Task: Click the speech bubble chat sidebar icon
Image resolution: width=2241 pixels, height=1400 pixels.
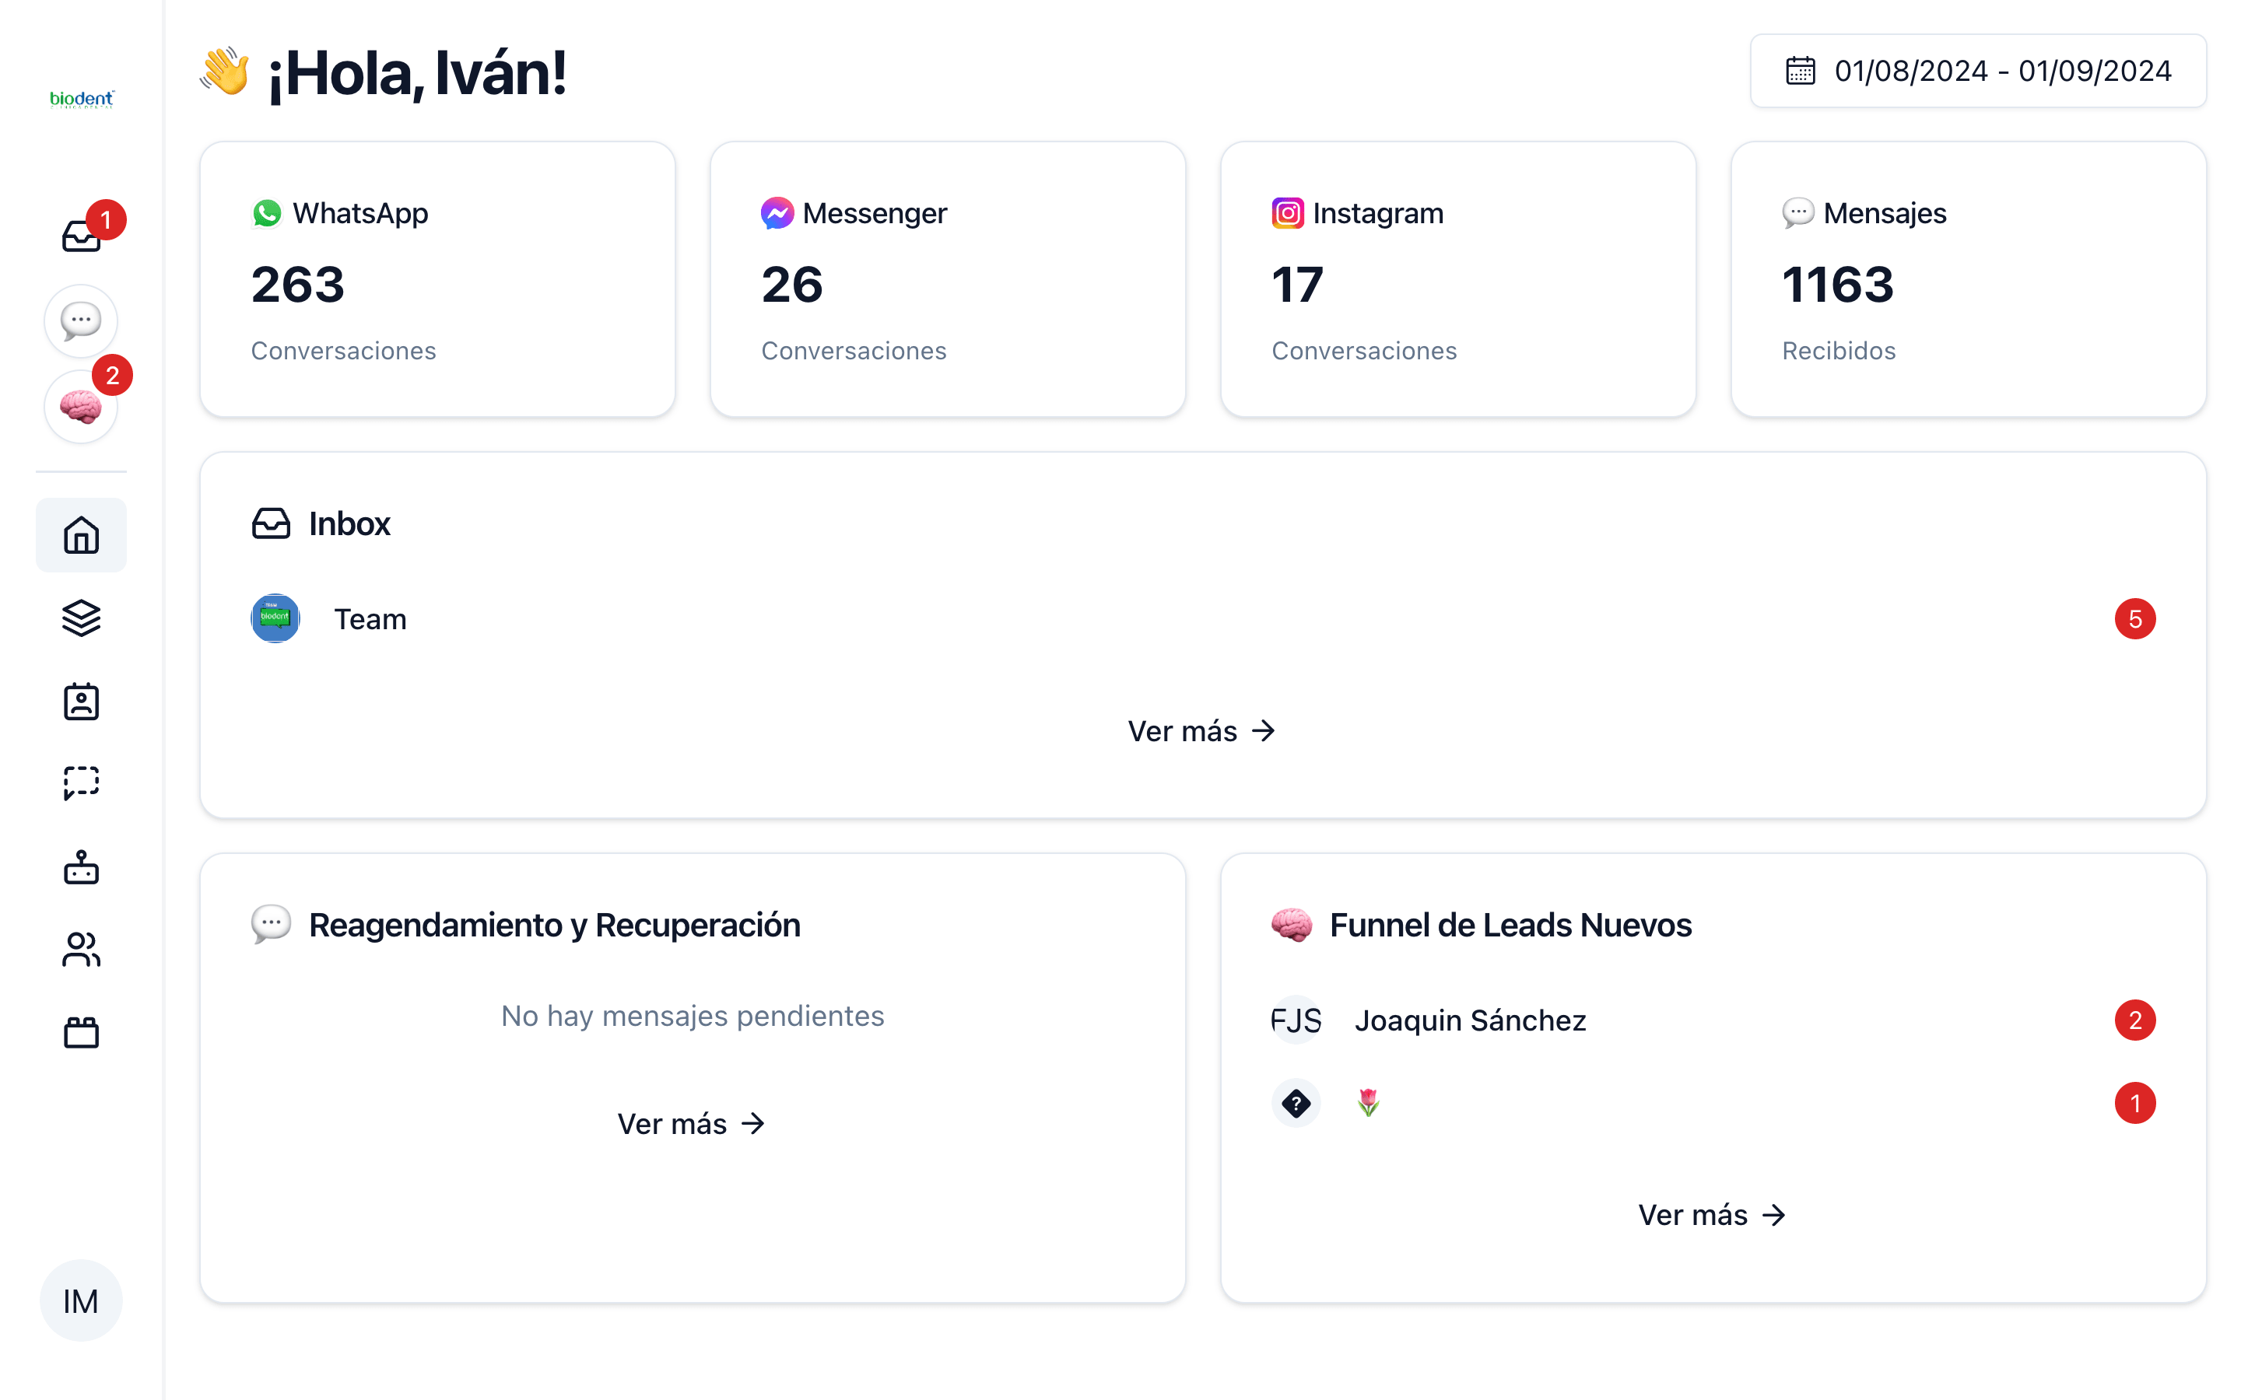Action: [82, 320]
